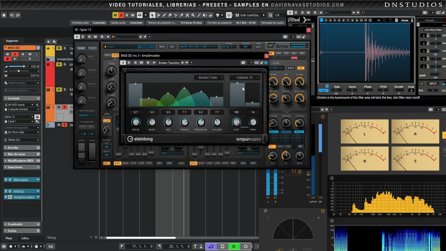
Task: Click the Home icon in the toolbar
Action: [x=4, y=15]
